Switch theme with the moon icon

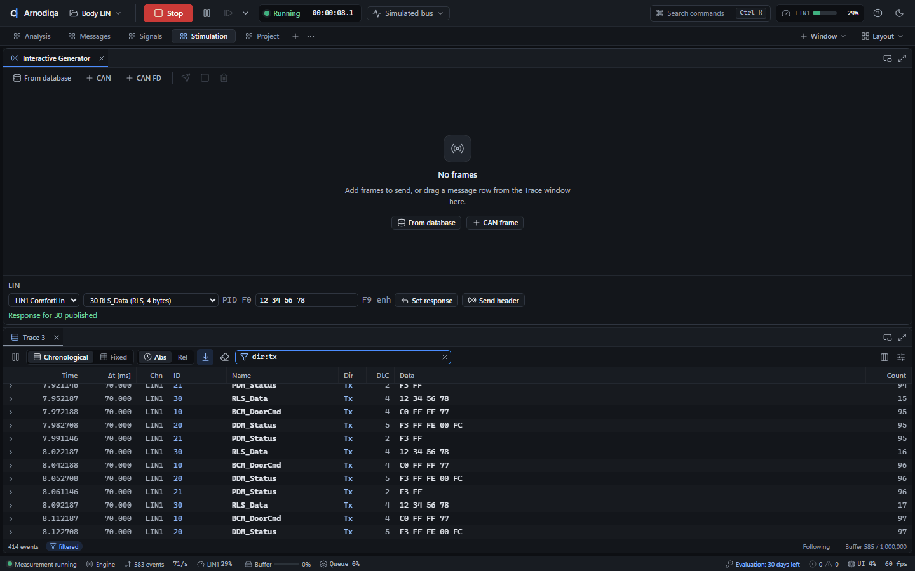coord(899,13)
